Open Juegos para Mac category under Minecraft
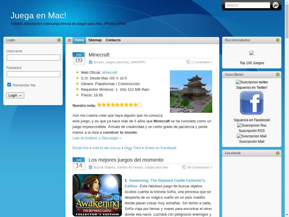 [x=117, y=62]
